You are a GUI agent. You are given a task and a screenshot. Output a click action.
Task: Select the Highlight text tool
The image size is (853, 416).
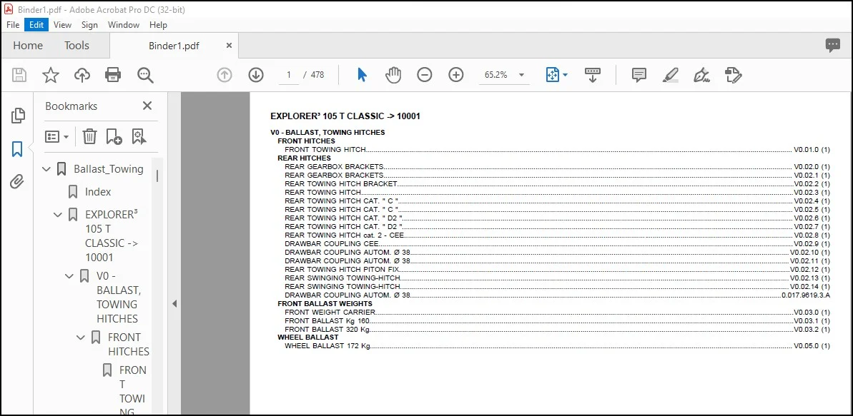click(x=671, y=75)
